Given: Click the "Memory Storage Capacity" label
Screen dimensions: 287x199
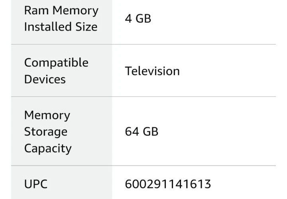Looking at the screenshot, I should pos(48,132).
